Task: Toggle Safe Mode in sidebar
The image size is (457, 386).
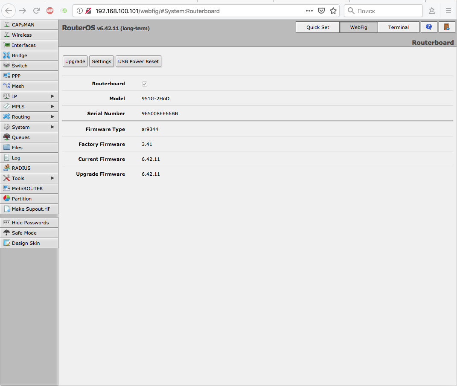Action: coord(29,233)
